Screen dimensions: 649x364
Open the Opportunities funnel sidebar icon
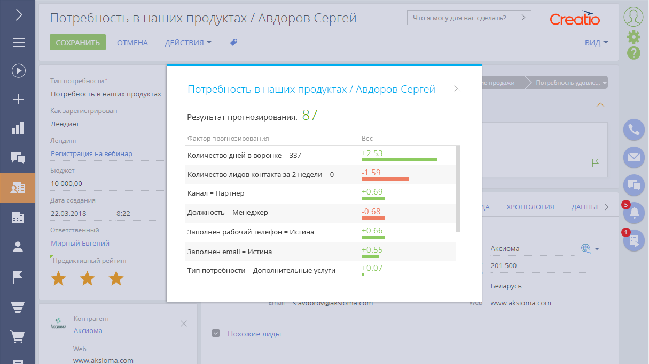pyautogui.click(x=18, y=307)
